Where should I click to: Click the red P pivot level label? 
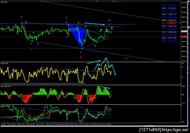[169, 23]
